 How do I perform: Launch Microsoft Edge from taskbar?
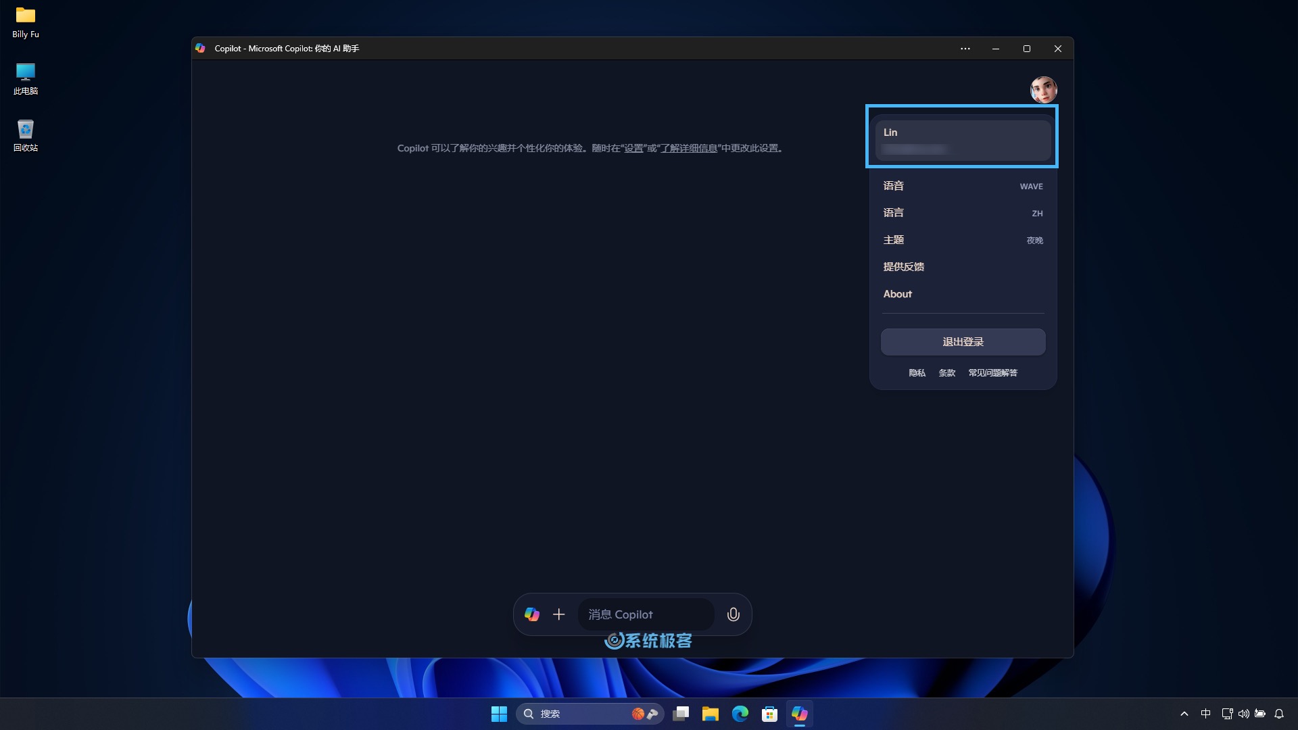(740, 714)
